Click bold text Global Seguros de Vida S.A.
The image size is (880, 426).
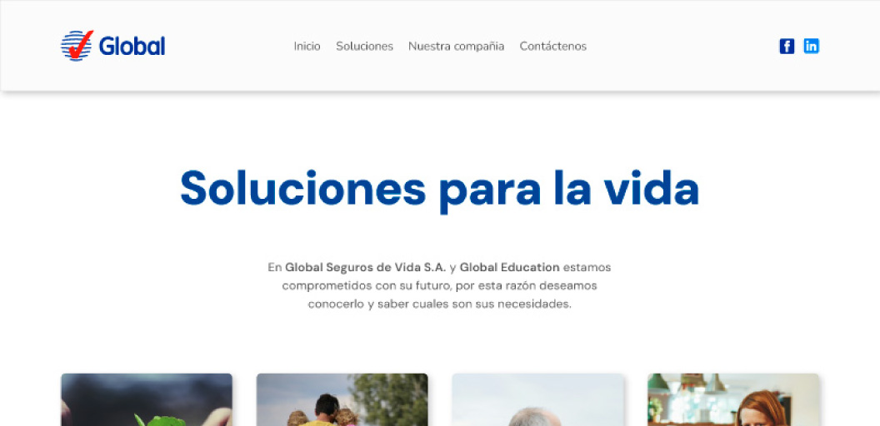pyautogui.click(x=365, y=267)
